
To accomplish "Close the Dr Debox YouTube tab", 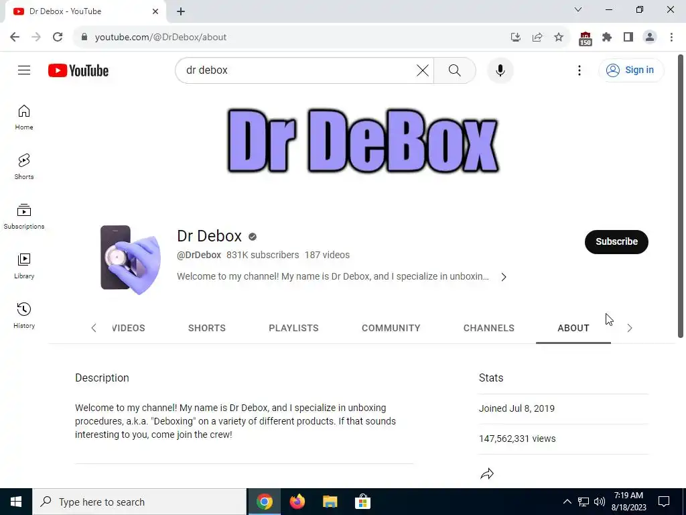I will point(155,11).
